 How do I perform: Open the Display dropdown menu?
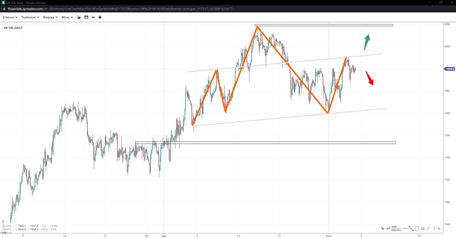50,17
